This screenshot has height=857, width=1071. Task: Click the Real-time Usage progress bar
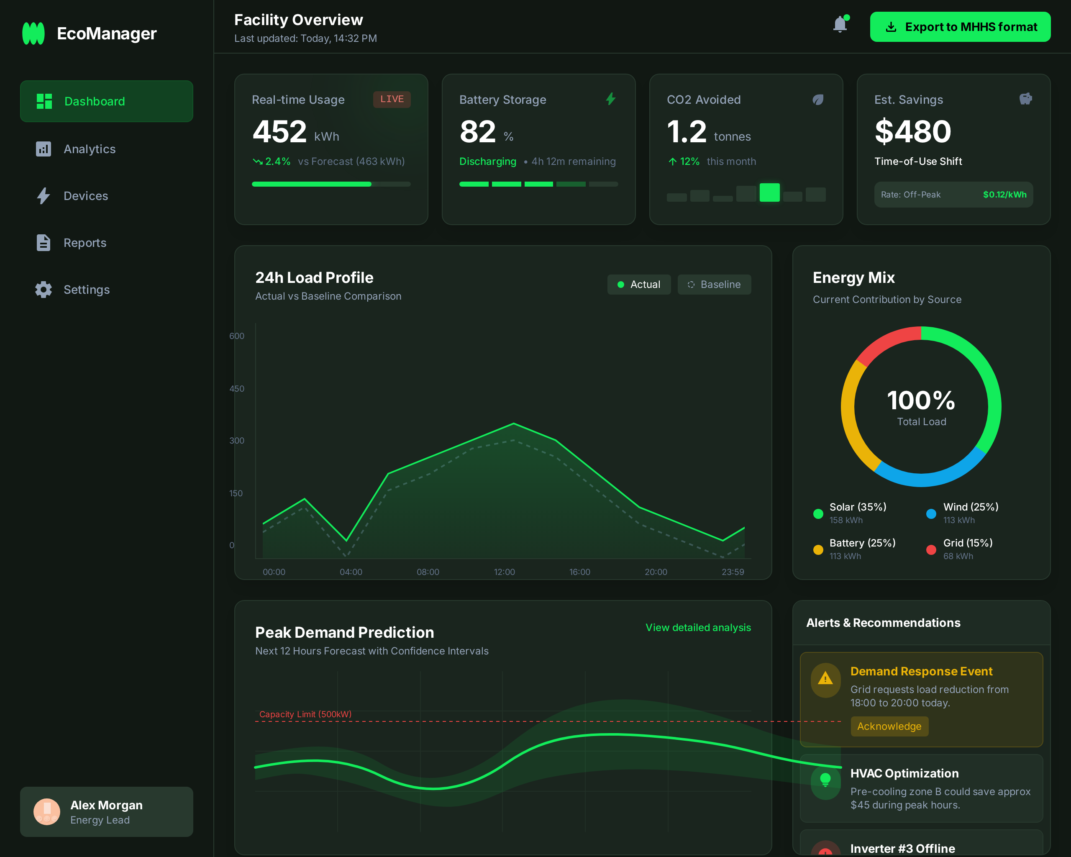331,184
